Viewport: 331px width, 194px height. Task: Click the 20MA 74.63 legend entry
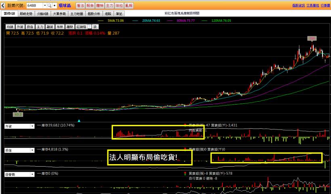tap(151, 21)
